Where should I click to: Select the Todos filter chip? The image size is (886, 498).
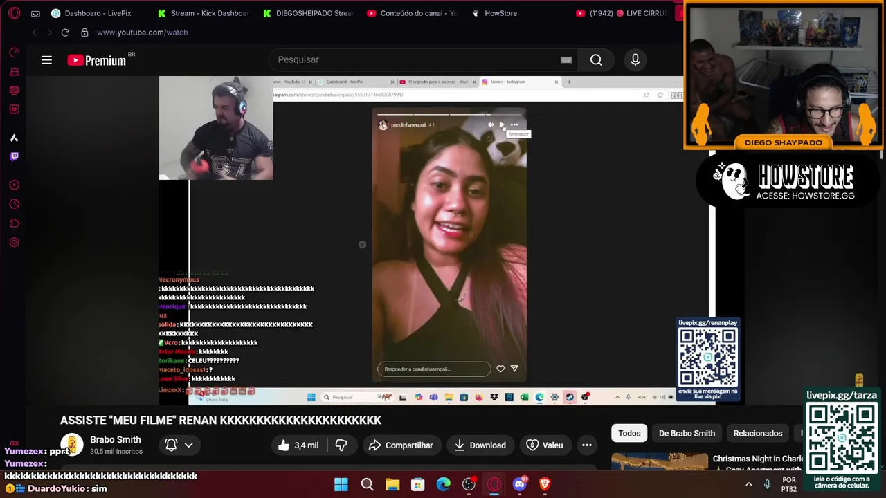pyautogui.click(x=629, y=433)
